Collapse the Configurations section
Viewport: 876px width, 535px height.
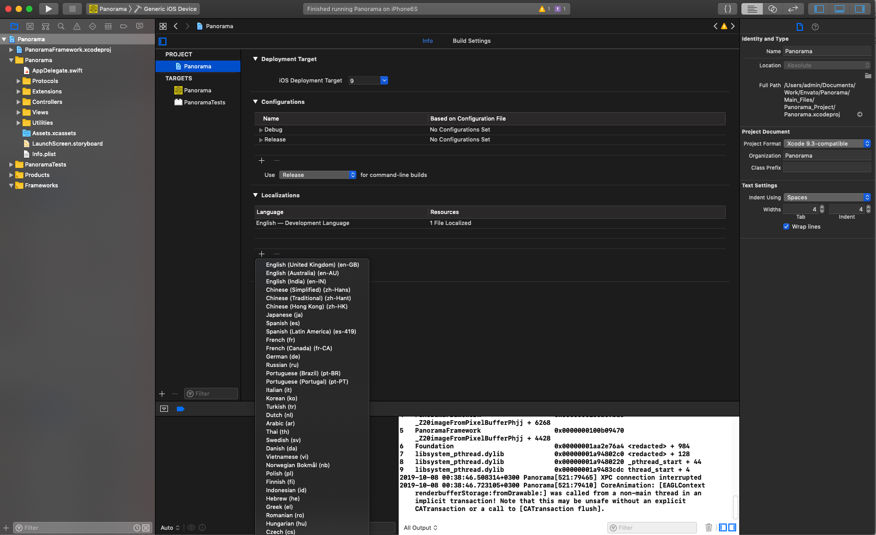tap(256, 102)
